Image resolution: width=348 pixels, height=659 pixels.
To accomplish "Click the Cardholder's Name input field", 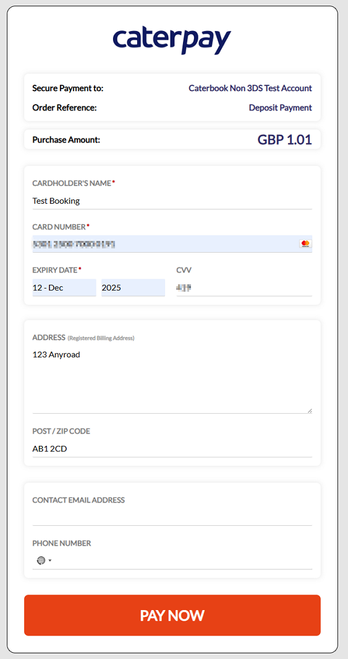I will tap(172, 201).
